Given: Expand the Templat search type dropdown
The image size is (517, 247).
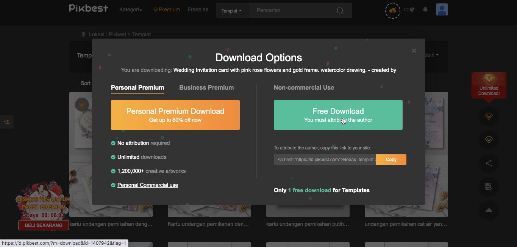Looking at the screenshot, I should pos(231,11).
